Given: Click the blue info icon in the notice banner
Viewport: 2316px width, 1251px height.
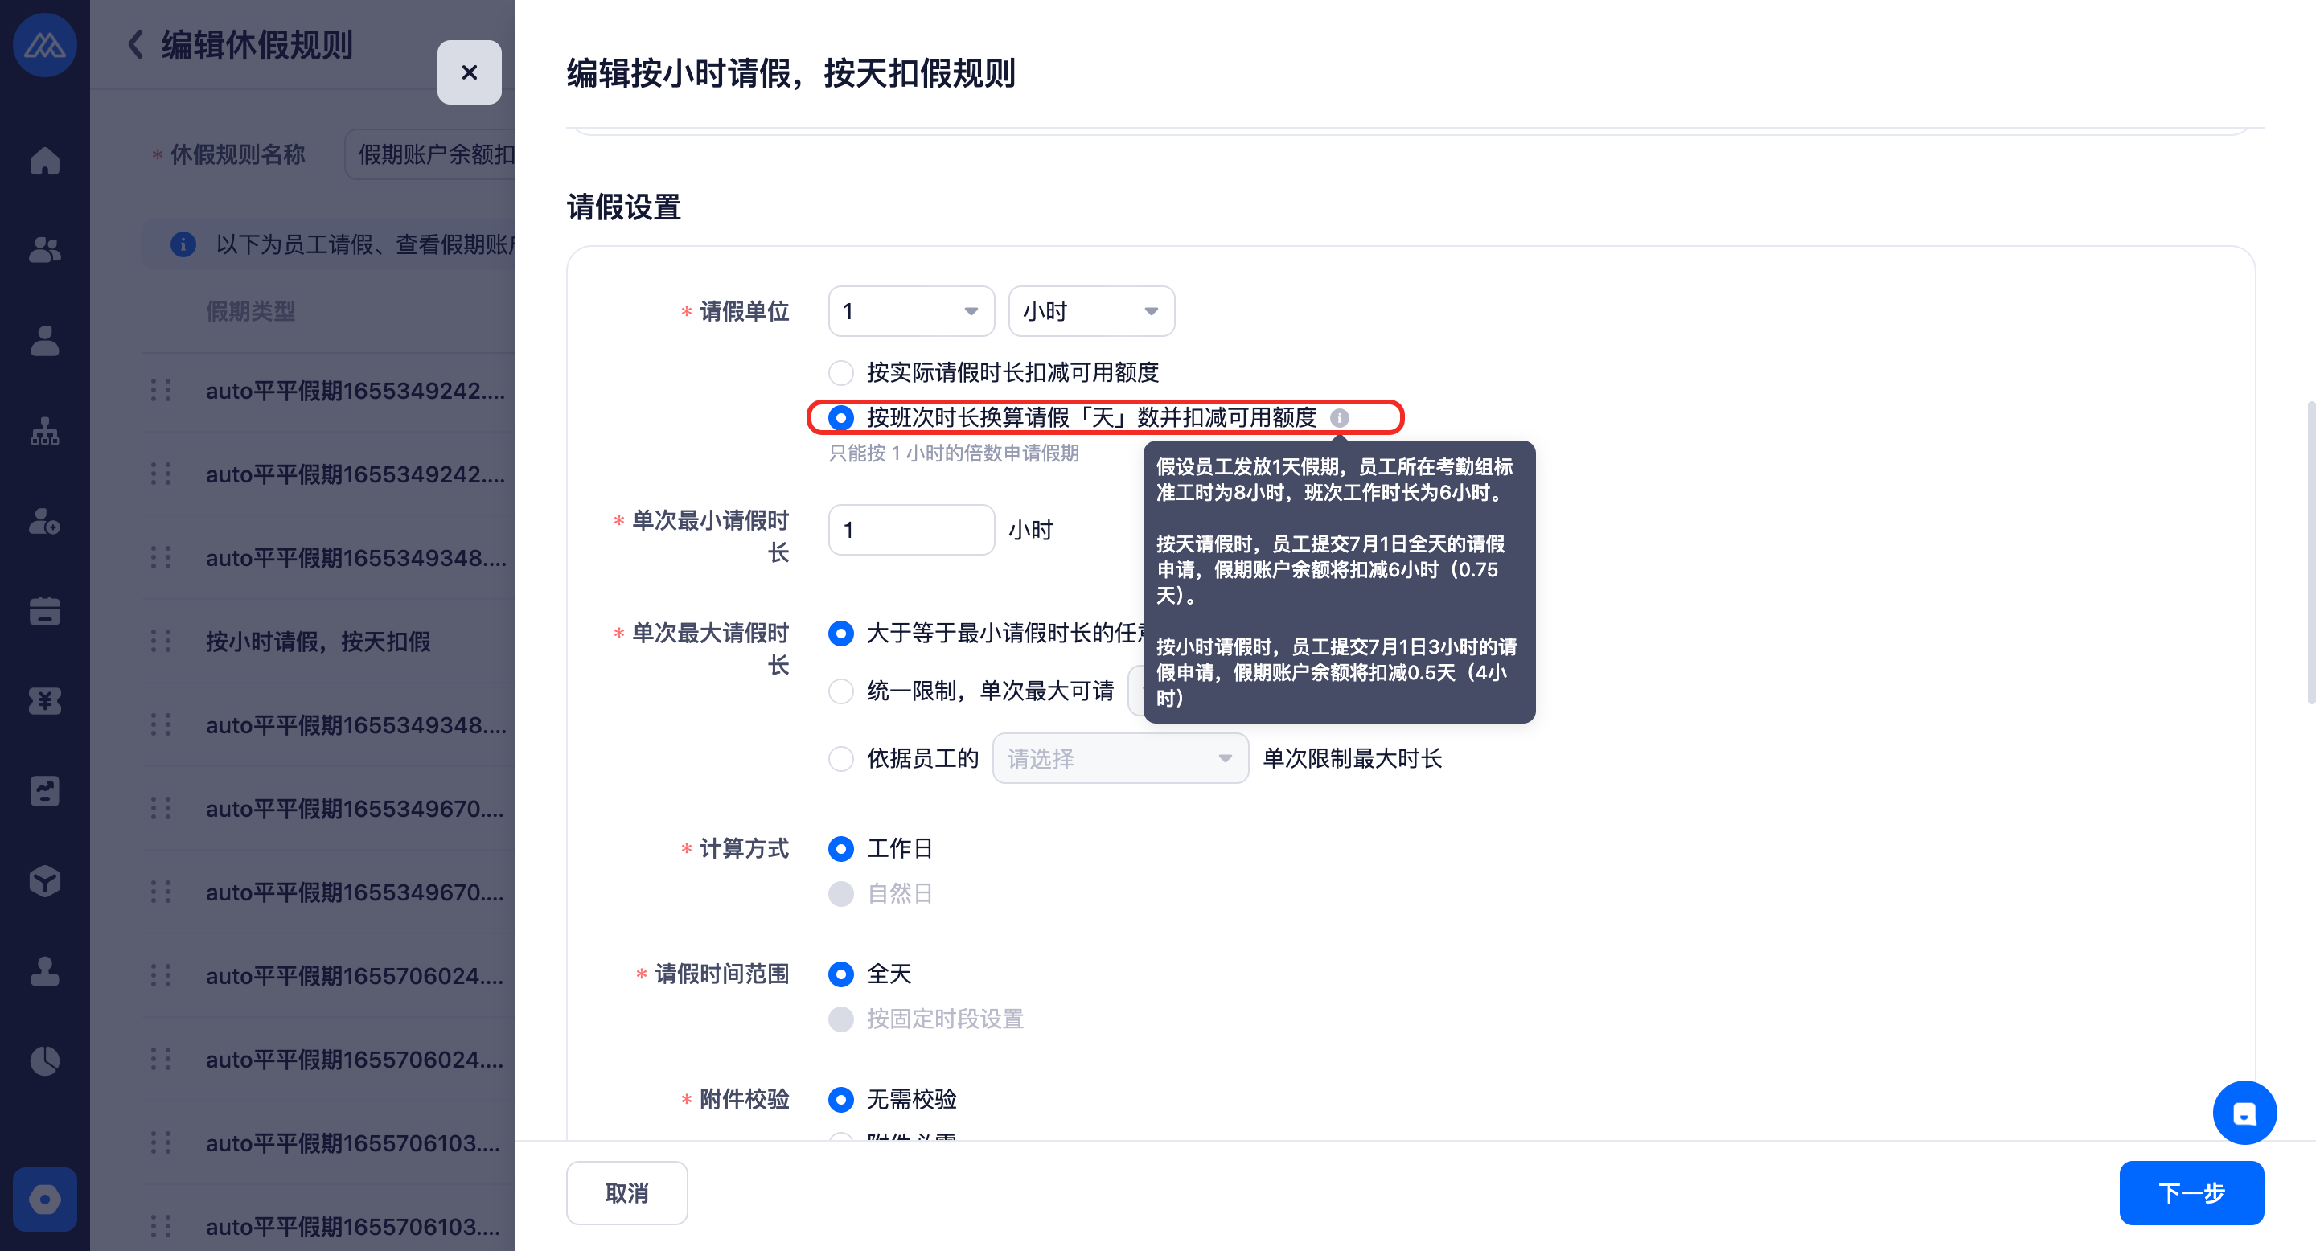Looking at the screenshot, I should (x=183, y=244).
